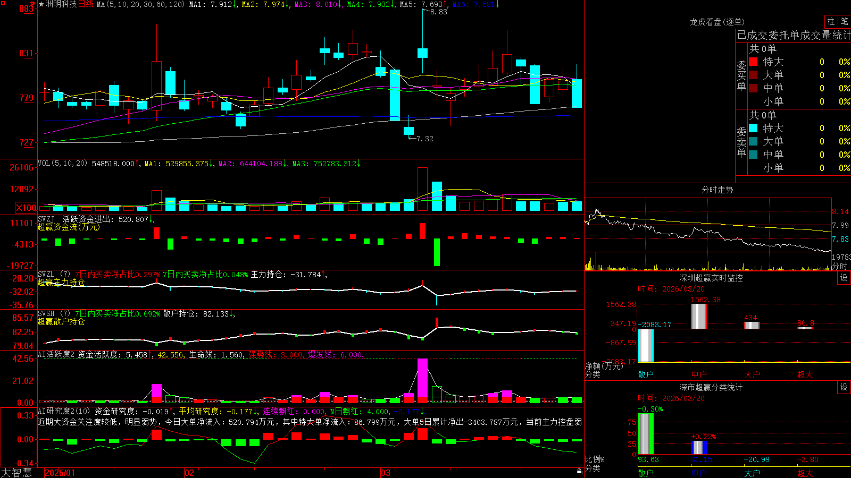The width and height of the screenshot is (851, 478).
Task: Click the 日线 period label
Action: pos(86,4)
